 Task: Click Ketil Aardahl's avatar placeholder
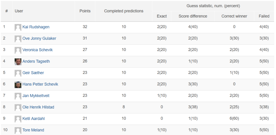click(x=18, y=119)
